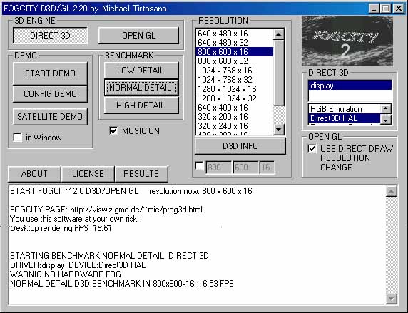Open CONFIG DEMO settings
The height and width of the screenshot is (313, 408).
[50, 93]
